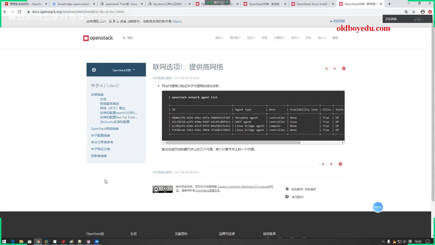Click the blue circular 00:00 timer button
This screenshot has width=435, height=245.
point(378,207)
